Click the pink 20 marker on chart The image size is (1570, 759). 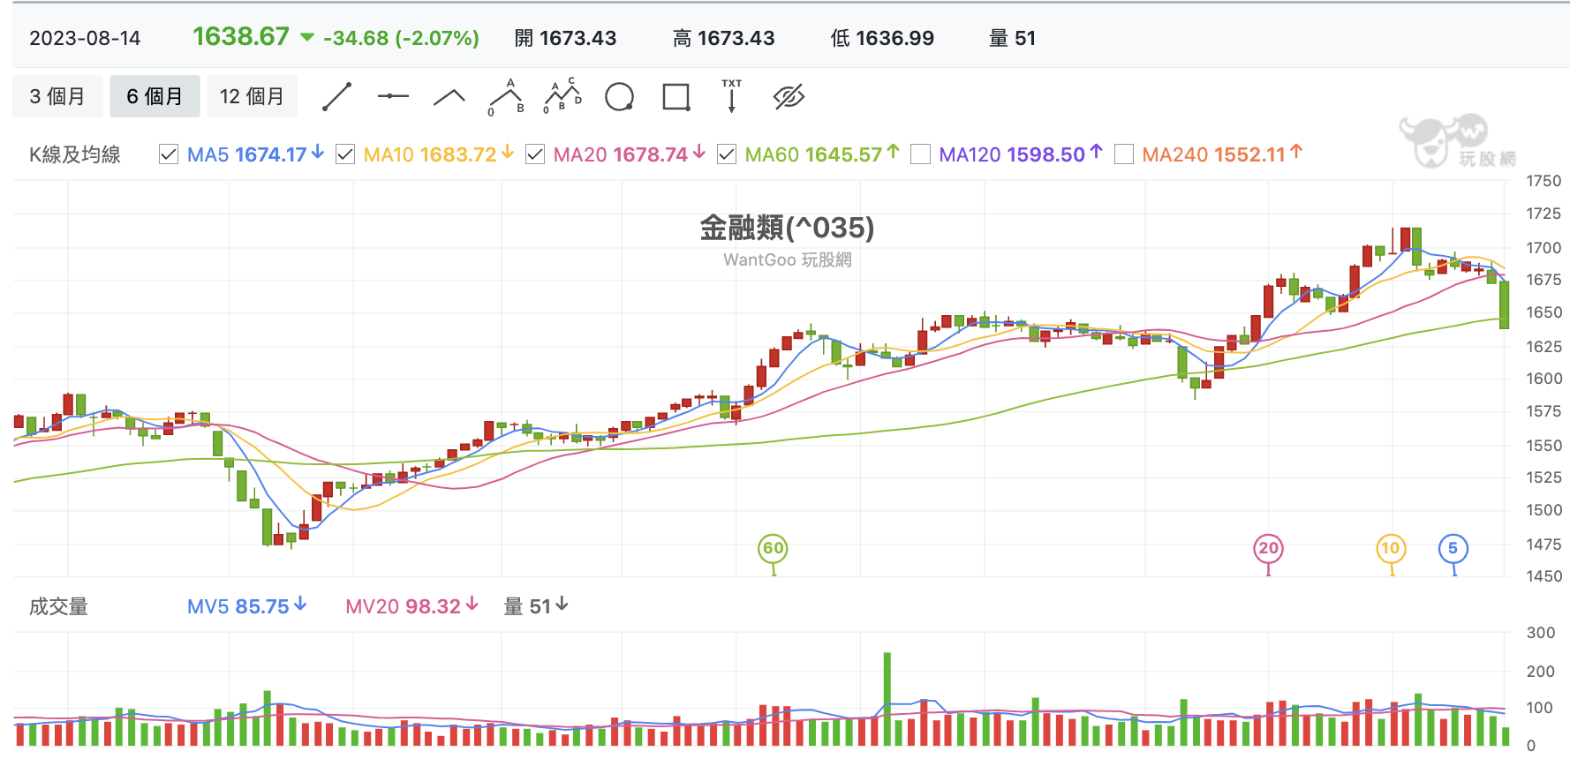[1268, 548]
